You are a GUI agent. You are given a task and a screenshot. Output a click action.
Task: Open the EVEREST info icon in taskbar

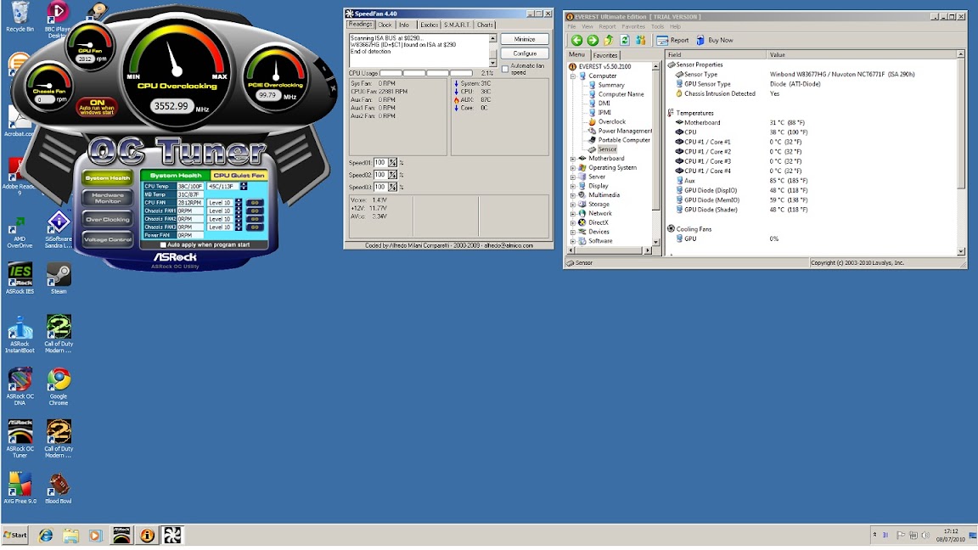pos(147,535)
